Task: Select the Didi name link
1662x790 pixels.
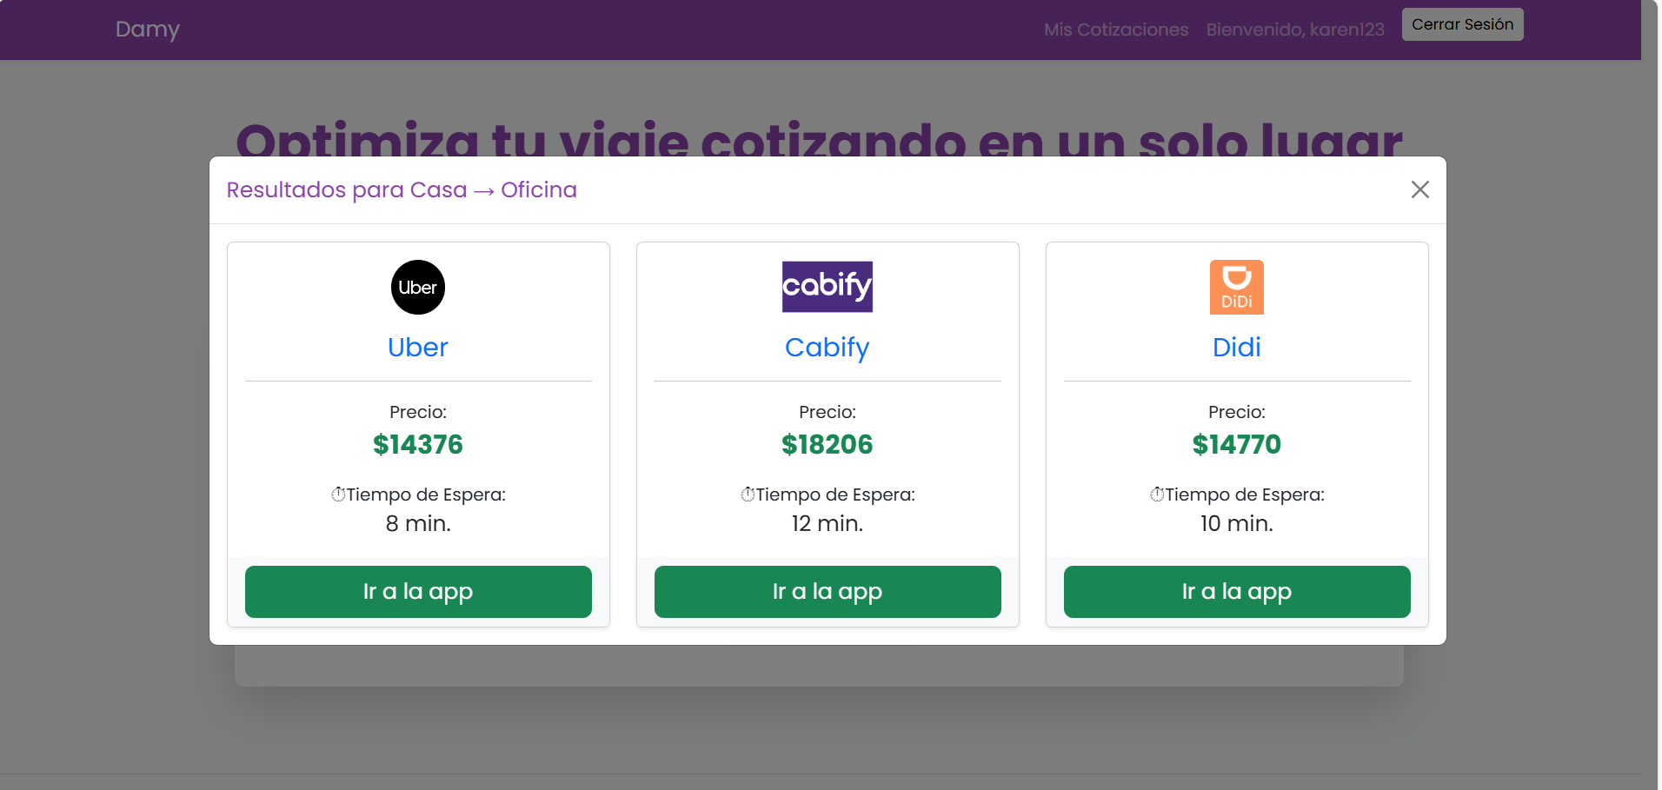Action: pos(1237,348)
